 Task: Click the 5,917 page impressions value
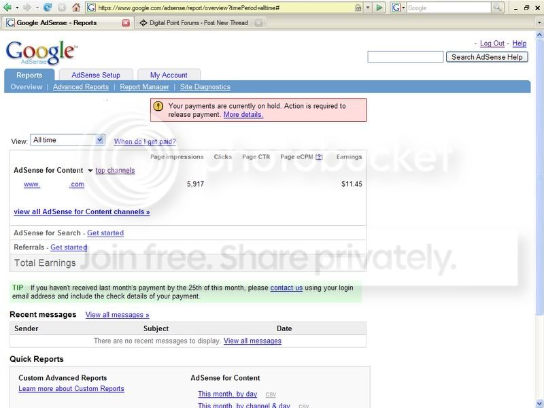[x=195, y=184]
